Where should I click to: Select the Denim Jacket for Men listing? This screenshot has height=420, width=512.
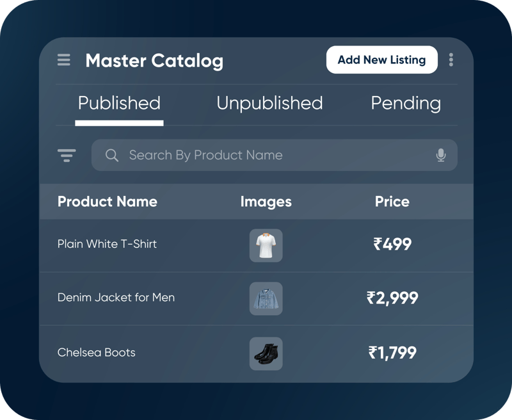coord(116,298)
